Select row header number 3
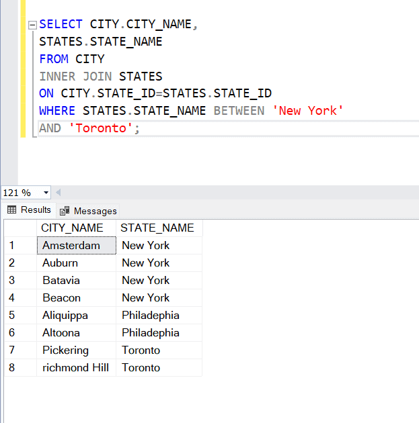Screen dimensions: 419x423 coord(20,281)
